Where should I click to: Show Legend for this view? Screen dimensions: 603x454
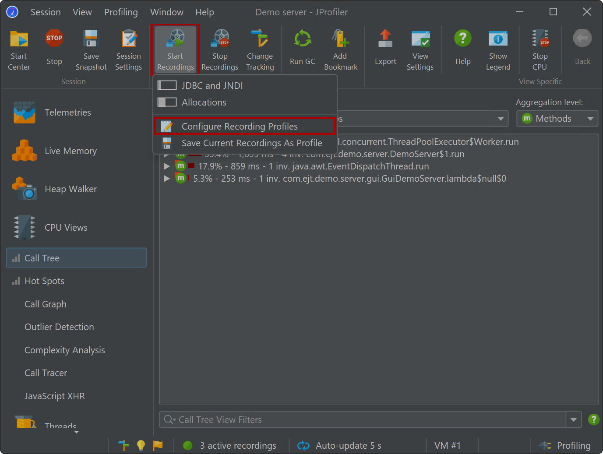(498, 50)
